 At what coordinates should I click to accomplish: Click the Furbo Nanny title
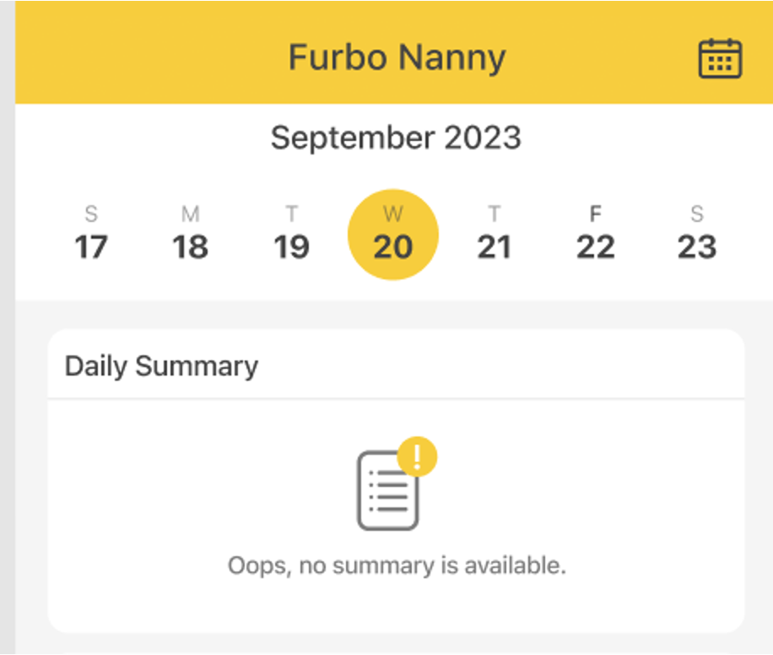click(397, 57)
